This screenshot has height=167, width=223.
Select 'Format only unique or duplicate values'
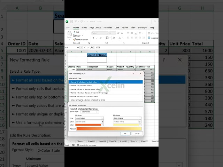[x=106, y=96]
